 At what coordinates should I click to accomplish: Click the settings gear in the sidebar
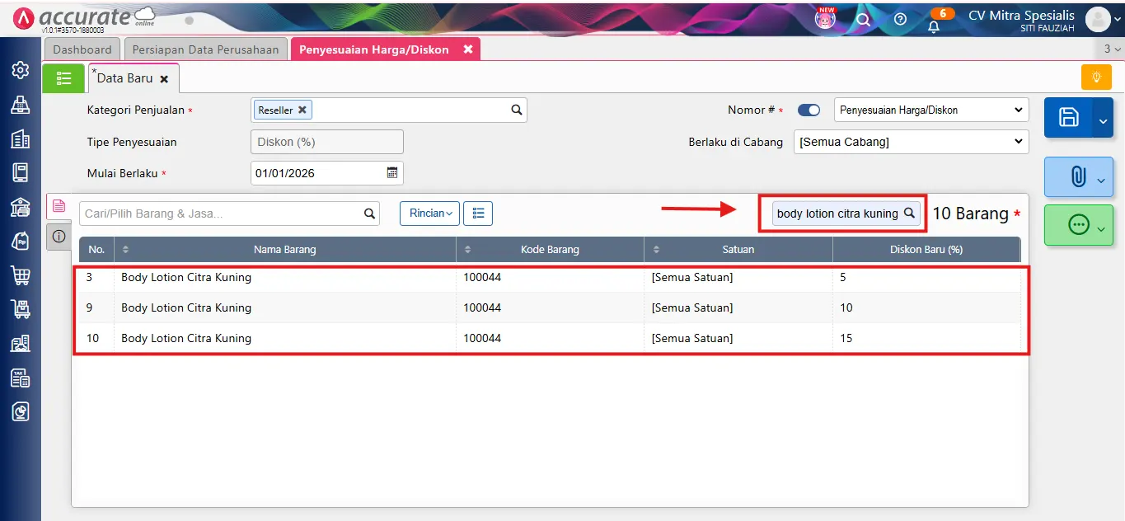pyautogui.click(x=21, y=70)
